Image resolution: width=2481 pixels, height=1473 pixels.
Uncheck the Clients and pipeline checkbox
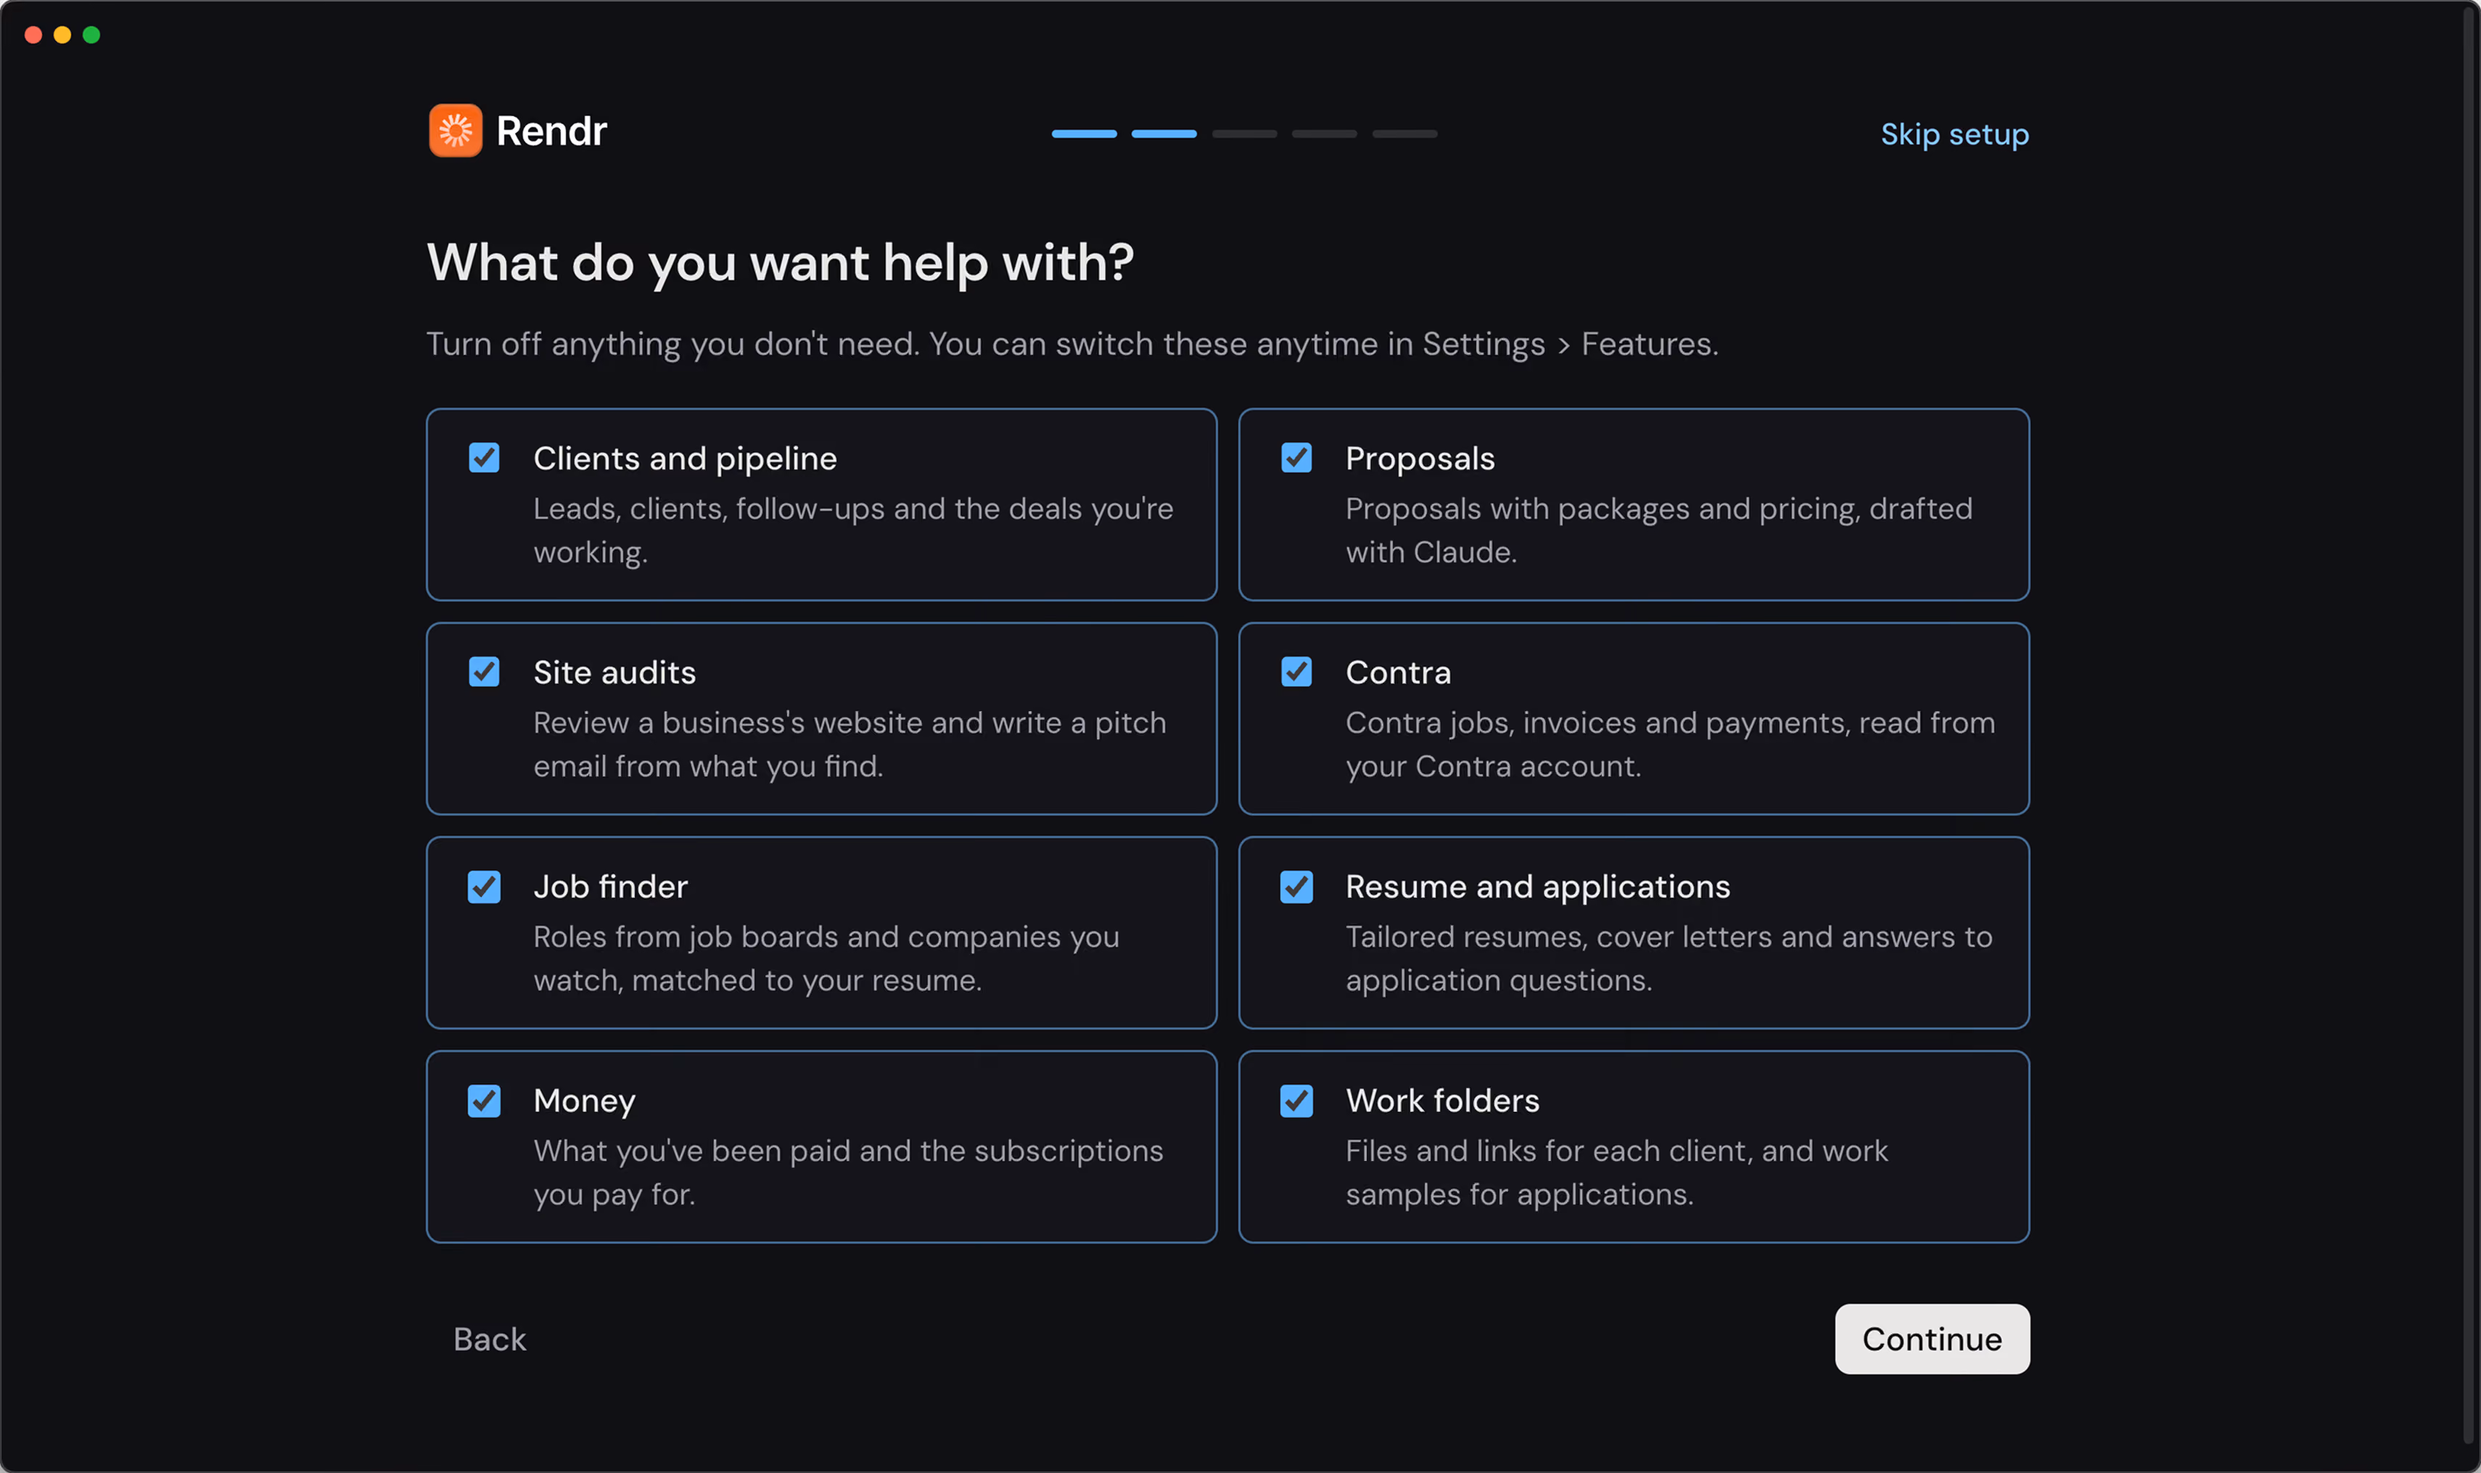pyautogui.click(x=485, y=458)
